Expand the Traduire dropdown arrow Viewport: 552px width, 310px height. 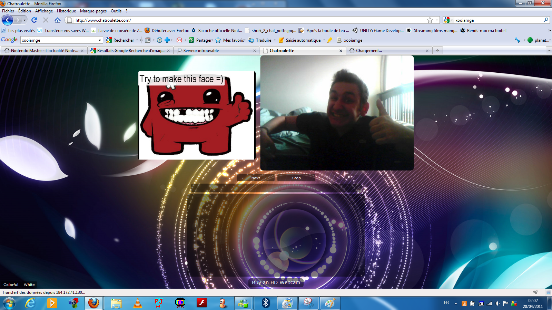point(275,40)
